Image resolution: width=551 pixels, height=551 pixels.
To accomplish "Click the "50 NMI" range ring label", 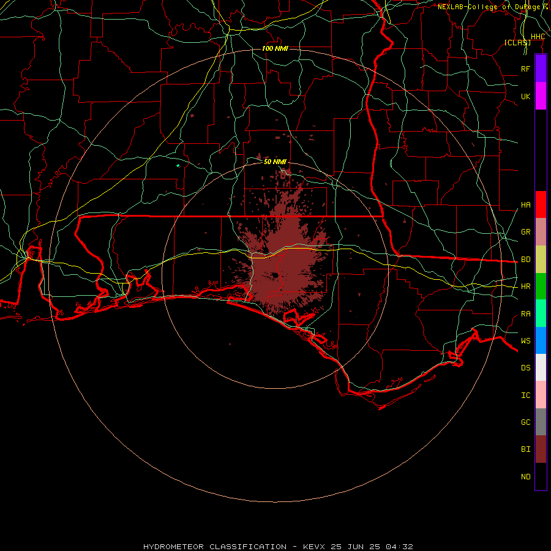I will click(275, 162).
